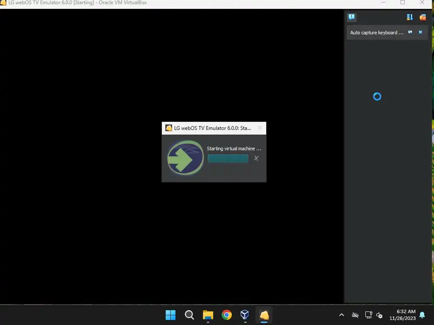Launch Google Chrome from the taskbar
434x325 pixels.
(x=226, y=315)
